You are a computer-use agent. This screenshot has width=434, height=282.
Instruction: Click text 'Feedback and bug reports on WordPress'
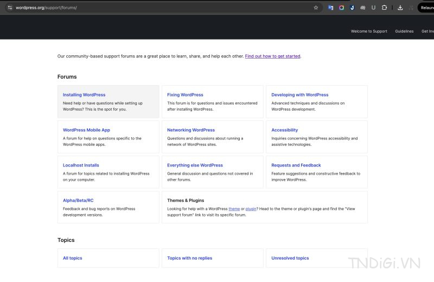[99, 209]
